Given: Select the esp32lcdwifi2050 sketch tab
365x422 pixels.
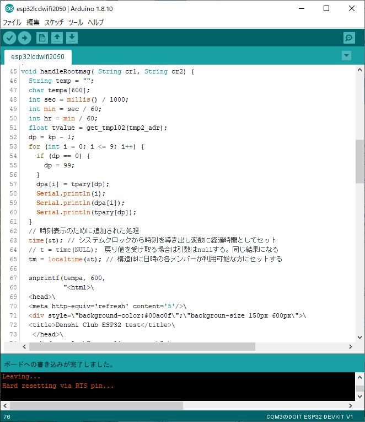Looking at the screenshot, I should 37,57.
